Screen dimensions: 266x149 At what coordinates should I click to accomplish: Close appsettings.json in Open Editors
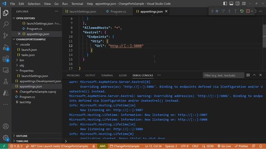point(19,34)
